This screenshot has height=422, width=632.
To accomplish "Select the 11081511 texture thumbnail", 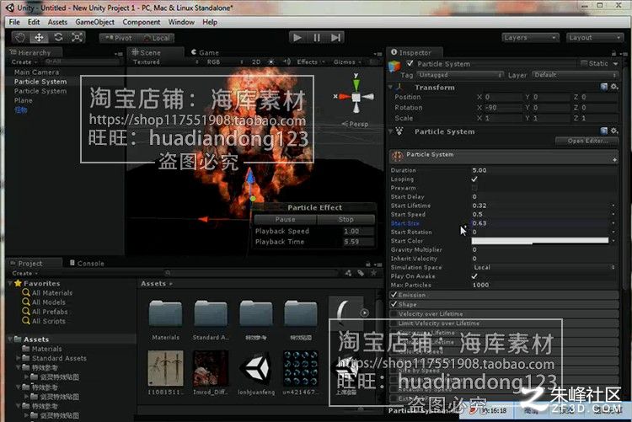I will point(165,367).
